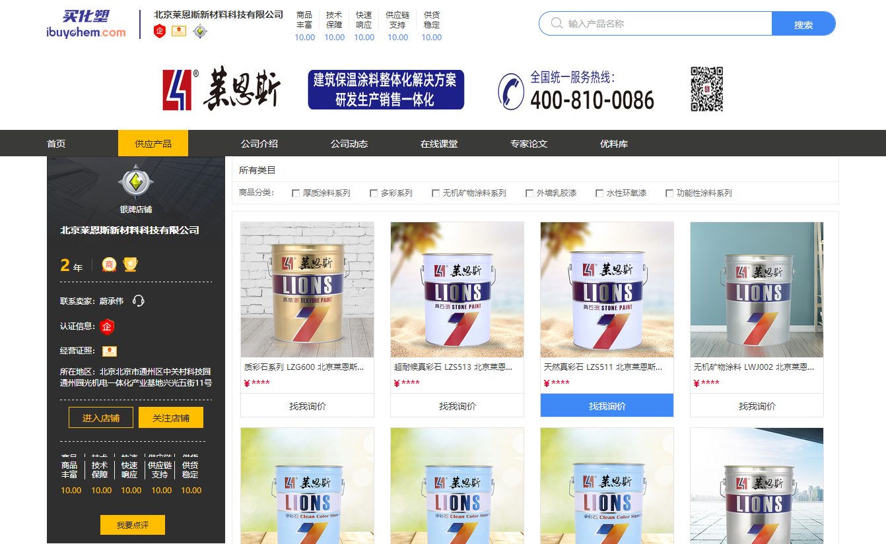Open the 优料库 nav item

click(x=614, y=144)
